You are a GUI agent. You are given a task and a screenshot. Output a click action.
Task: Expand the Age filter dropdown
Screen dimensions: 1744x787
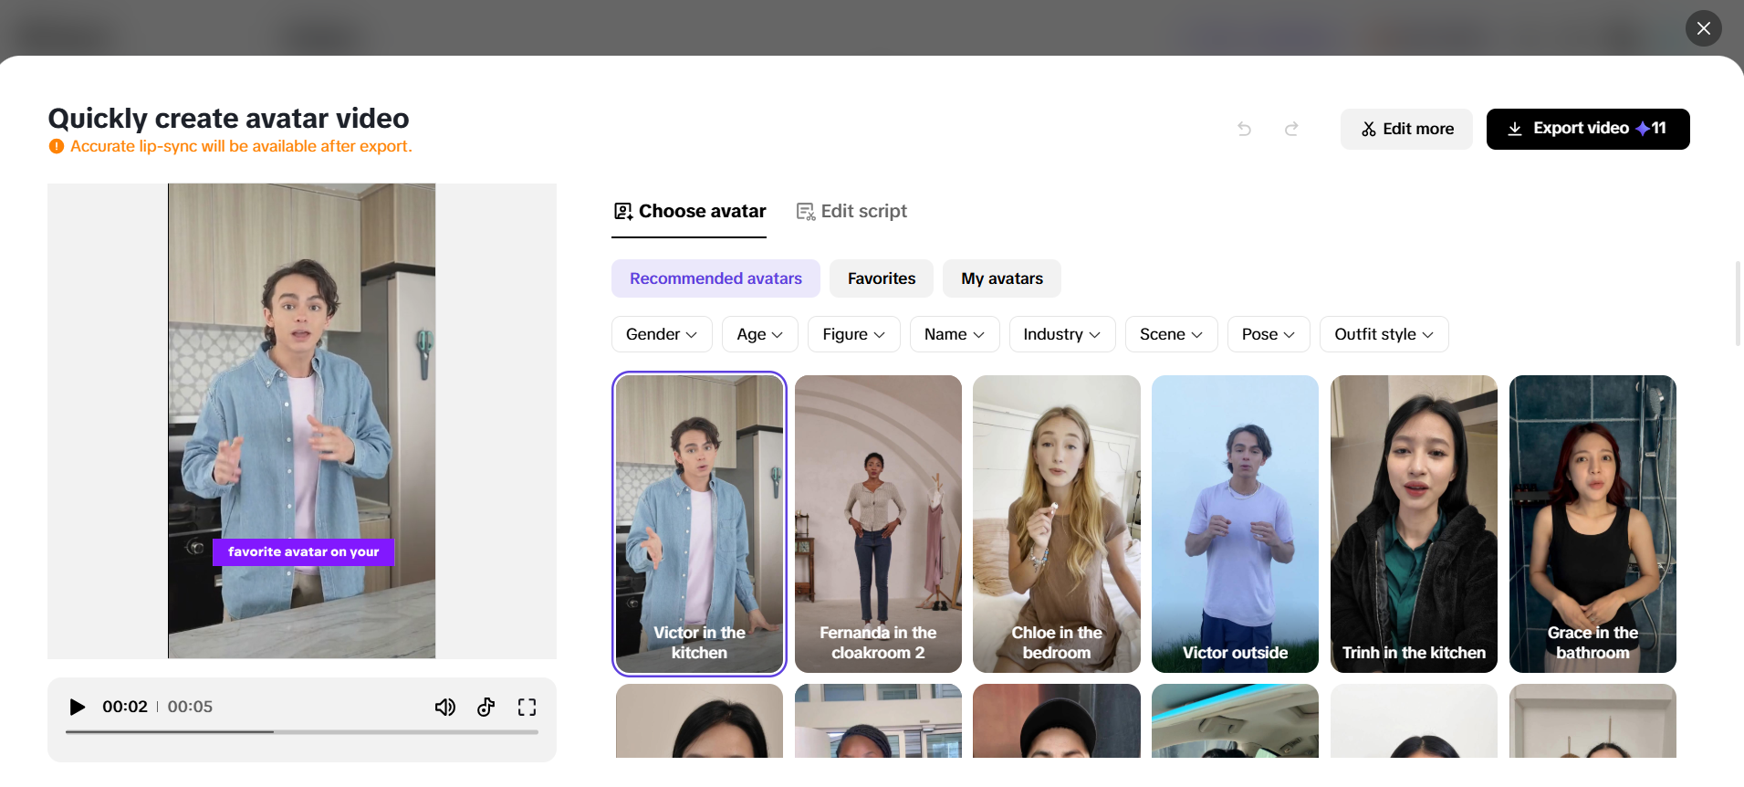(x=760, y=334)
